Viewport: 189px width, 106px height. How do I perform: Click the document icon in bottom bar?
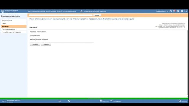pyautogui.click(x=69, y=101)
